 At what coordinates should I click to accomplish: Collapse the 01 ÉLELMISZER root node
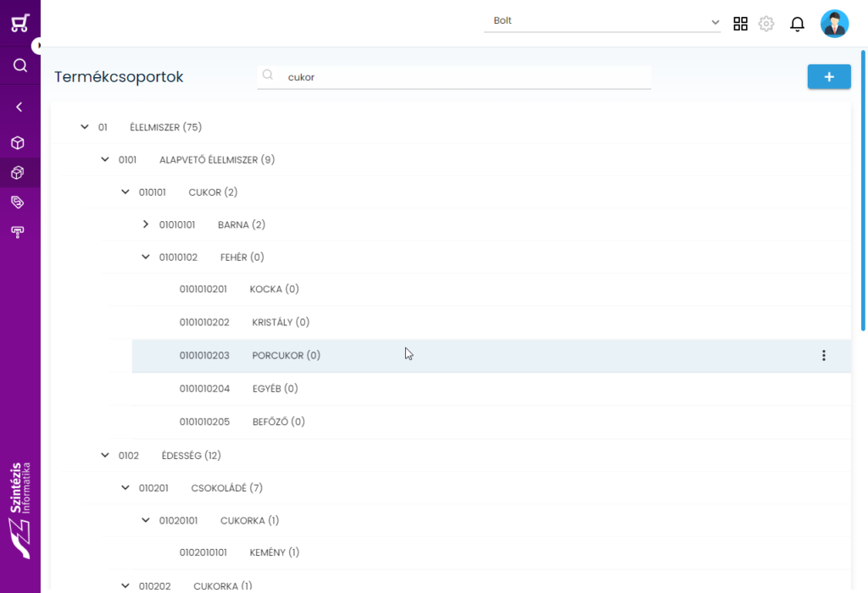(85, 127)
